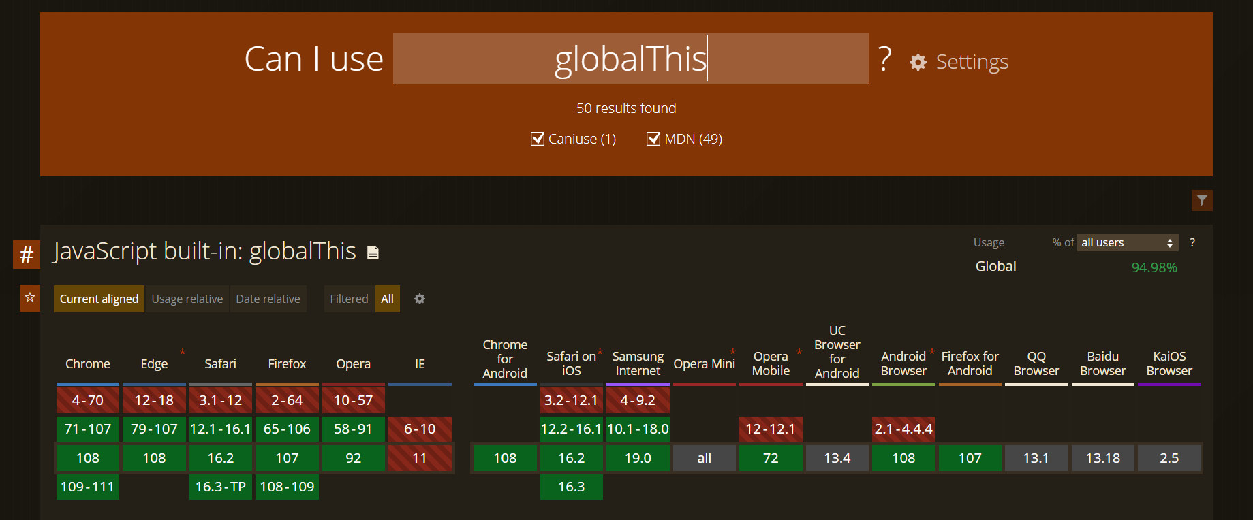Click Firefox for Android column header
Screen dimensions: 1253x520
pos(970,363)
